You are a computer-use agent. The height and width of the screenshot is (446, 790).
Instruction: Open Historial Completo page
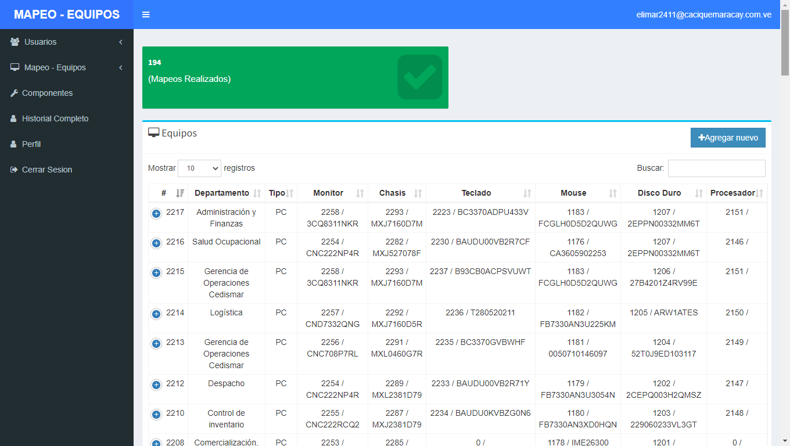(x=67, y=118)
